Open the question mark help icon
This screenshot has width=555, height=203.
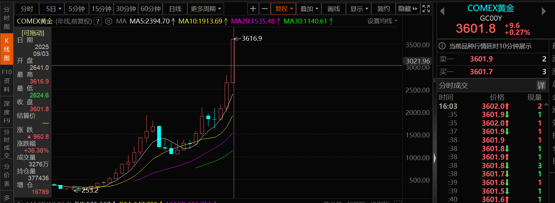[98, 21]
